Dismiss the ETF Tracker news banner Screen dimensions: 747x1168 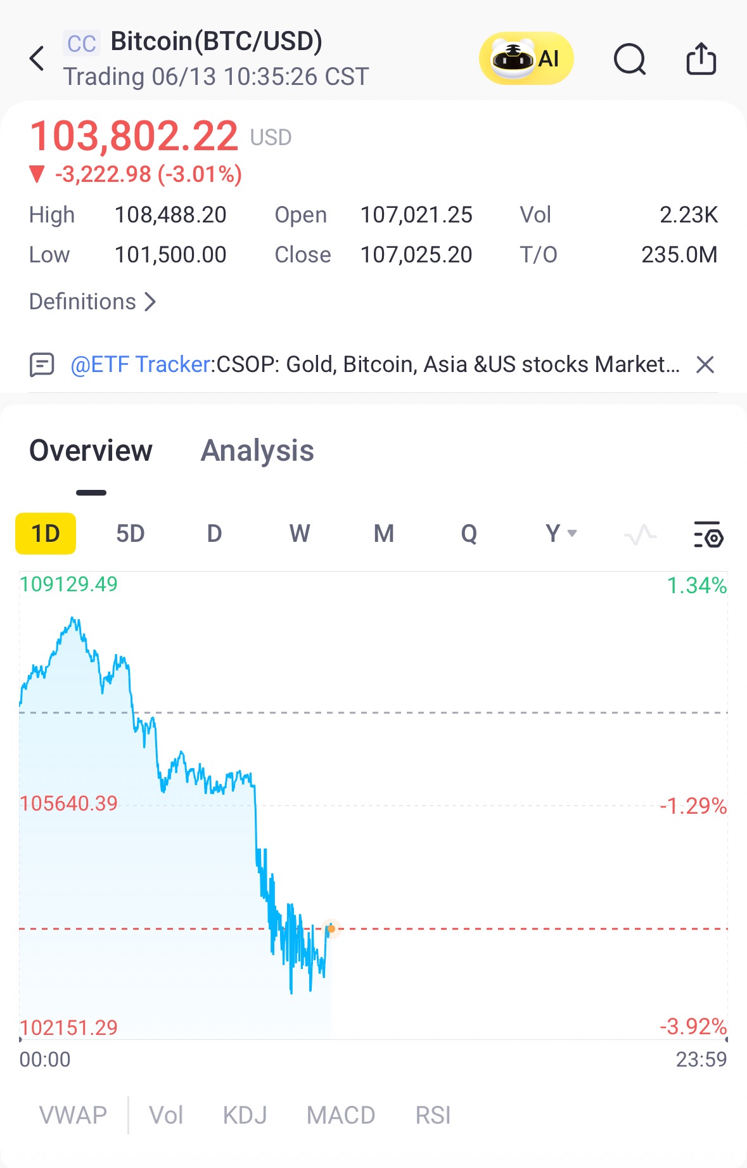(x=705, y=364)
